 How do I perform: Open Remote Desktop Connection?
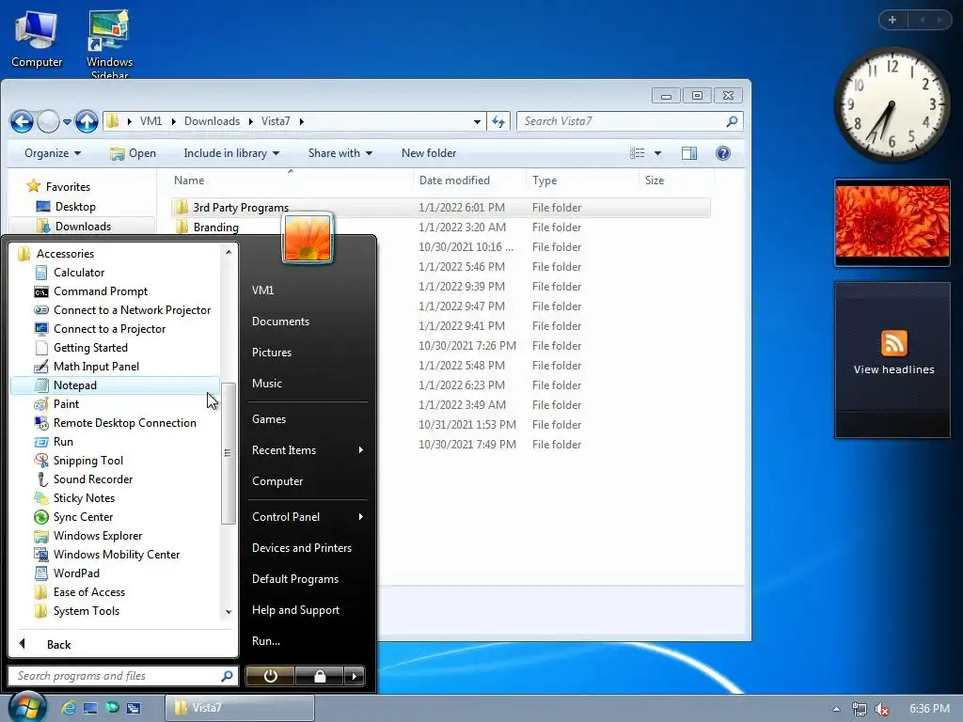click(x=124, y=423)
